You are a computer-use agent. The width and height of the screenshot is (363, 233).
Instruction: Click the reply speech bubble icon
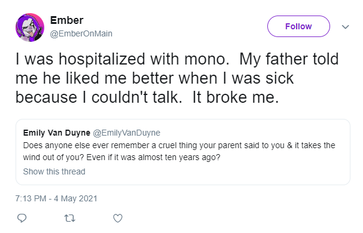click(x=22, y=218)
